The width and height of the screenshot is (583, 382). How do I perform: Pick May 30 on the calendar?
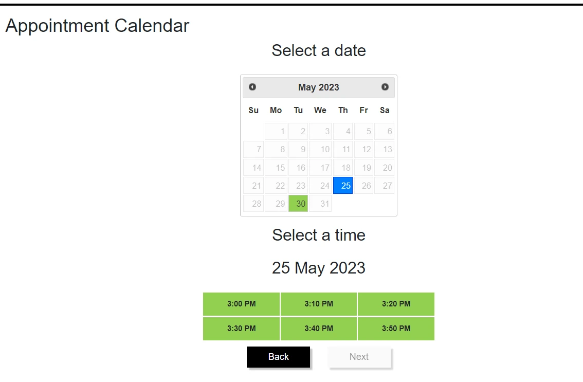(x=298, y=204)
